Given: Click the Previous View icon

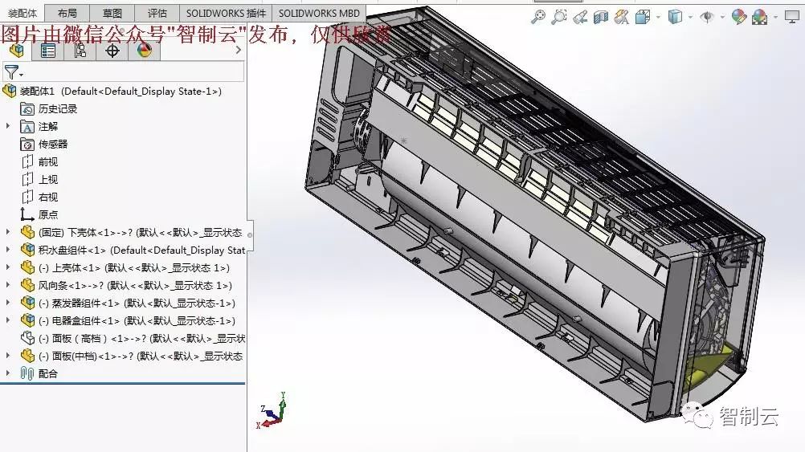Looking at the screenshot, I should point(579,18).
